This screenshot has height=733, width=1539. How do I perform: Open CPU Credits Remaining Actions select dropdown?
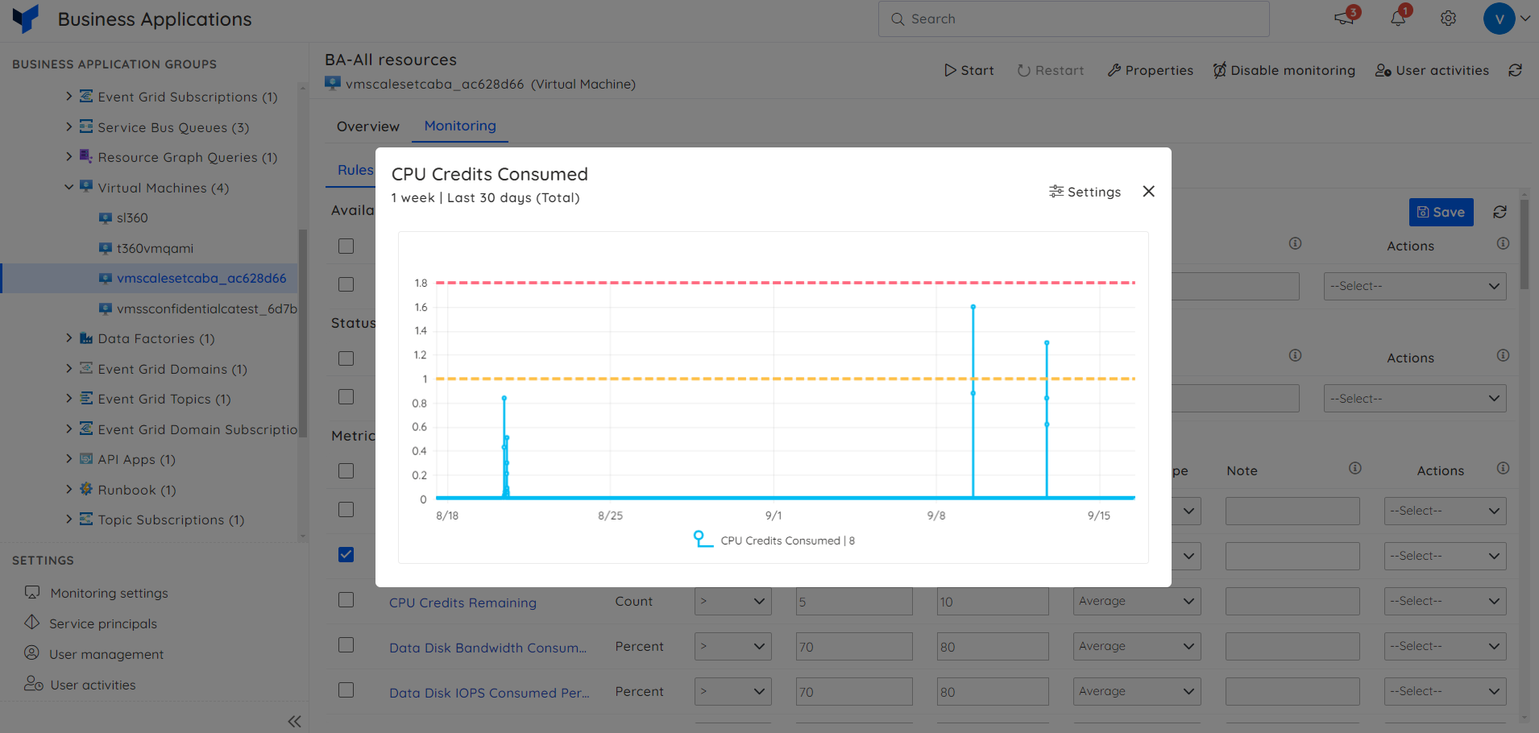1446,601
